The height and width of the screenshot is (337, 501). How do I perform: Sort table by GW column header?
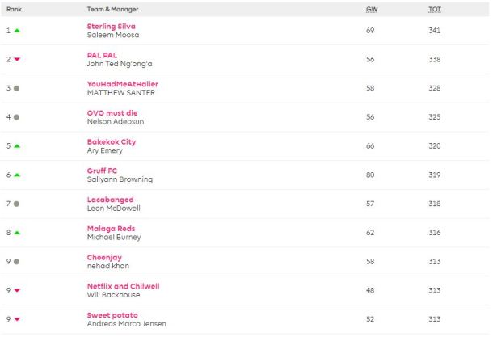pyautogui.click(x=372, y=9)
